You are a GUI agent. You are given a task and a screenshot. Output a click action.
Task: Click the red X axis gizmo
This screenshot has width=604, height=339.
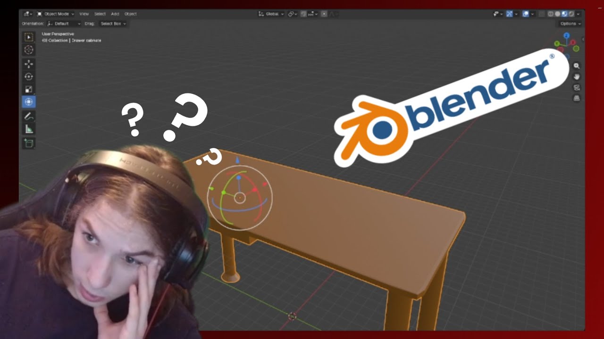(x=573, y=42)
